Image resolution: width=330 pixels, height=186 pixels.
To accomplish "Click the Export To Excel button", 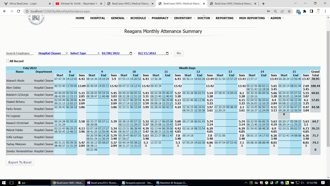I will click(20, 162).
